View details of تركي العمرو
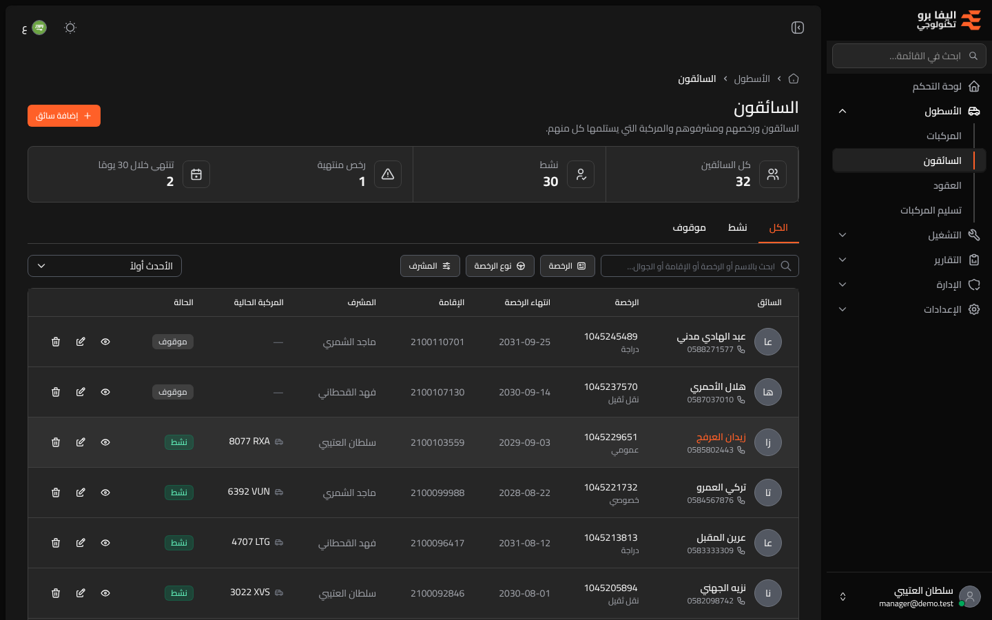This screenshot has height=620, width=992. [x=105, y=493]
